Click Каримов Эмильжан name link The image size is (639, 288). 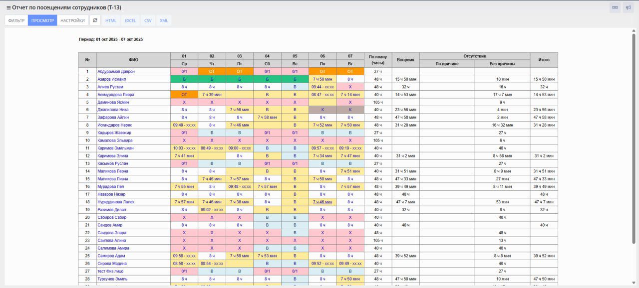(x=115, y=148)
